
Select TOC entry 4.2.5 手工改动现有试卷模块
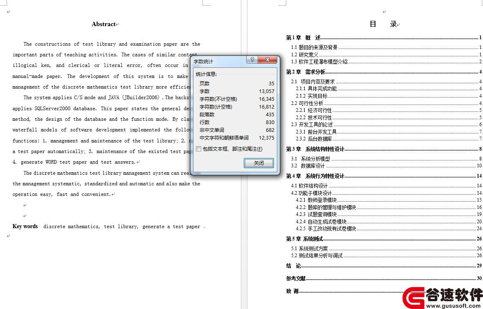(x=389, y=229)
